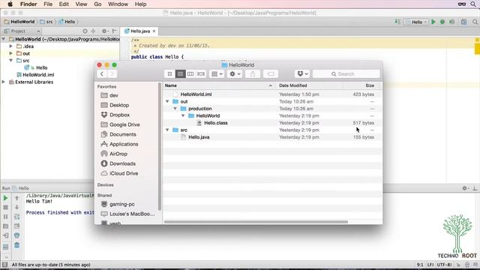Collapse the production folder in Finder
Viewport: 480px width, 270px height.
175,108
